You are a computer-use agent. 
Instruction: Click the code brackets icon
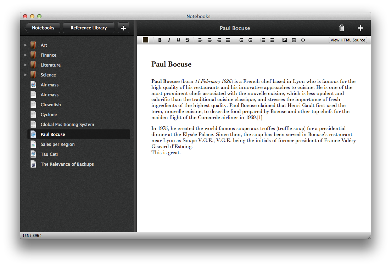click(x=303, y=40)
